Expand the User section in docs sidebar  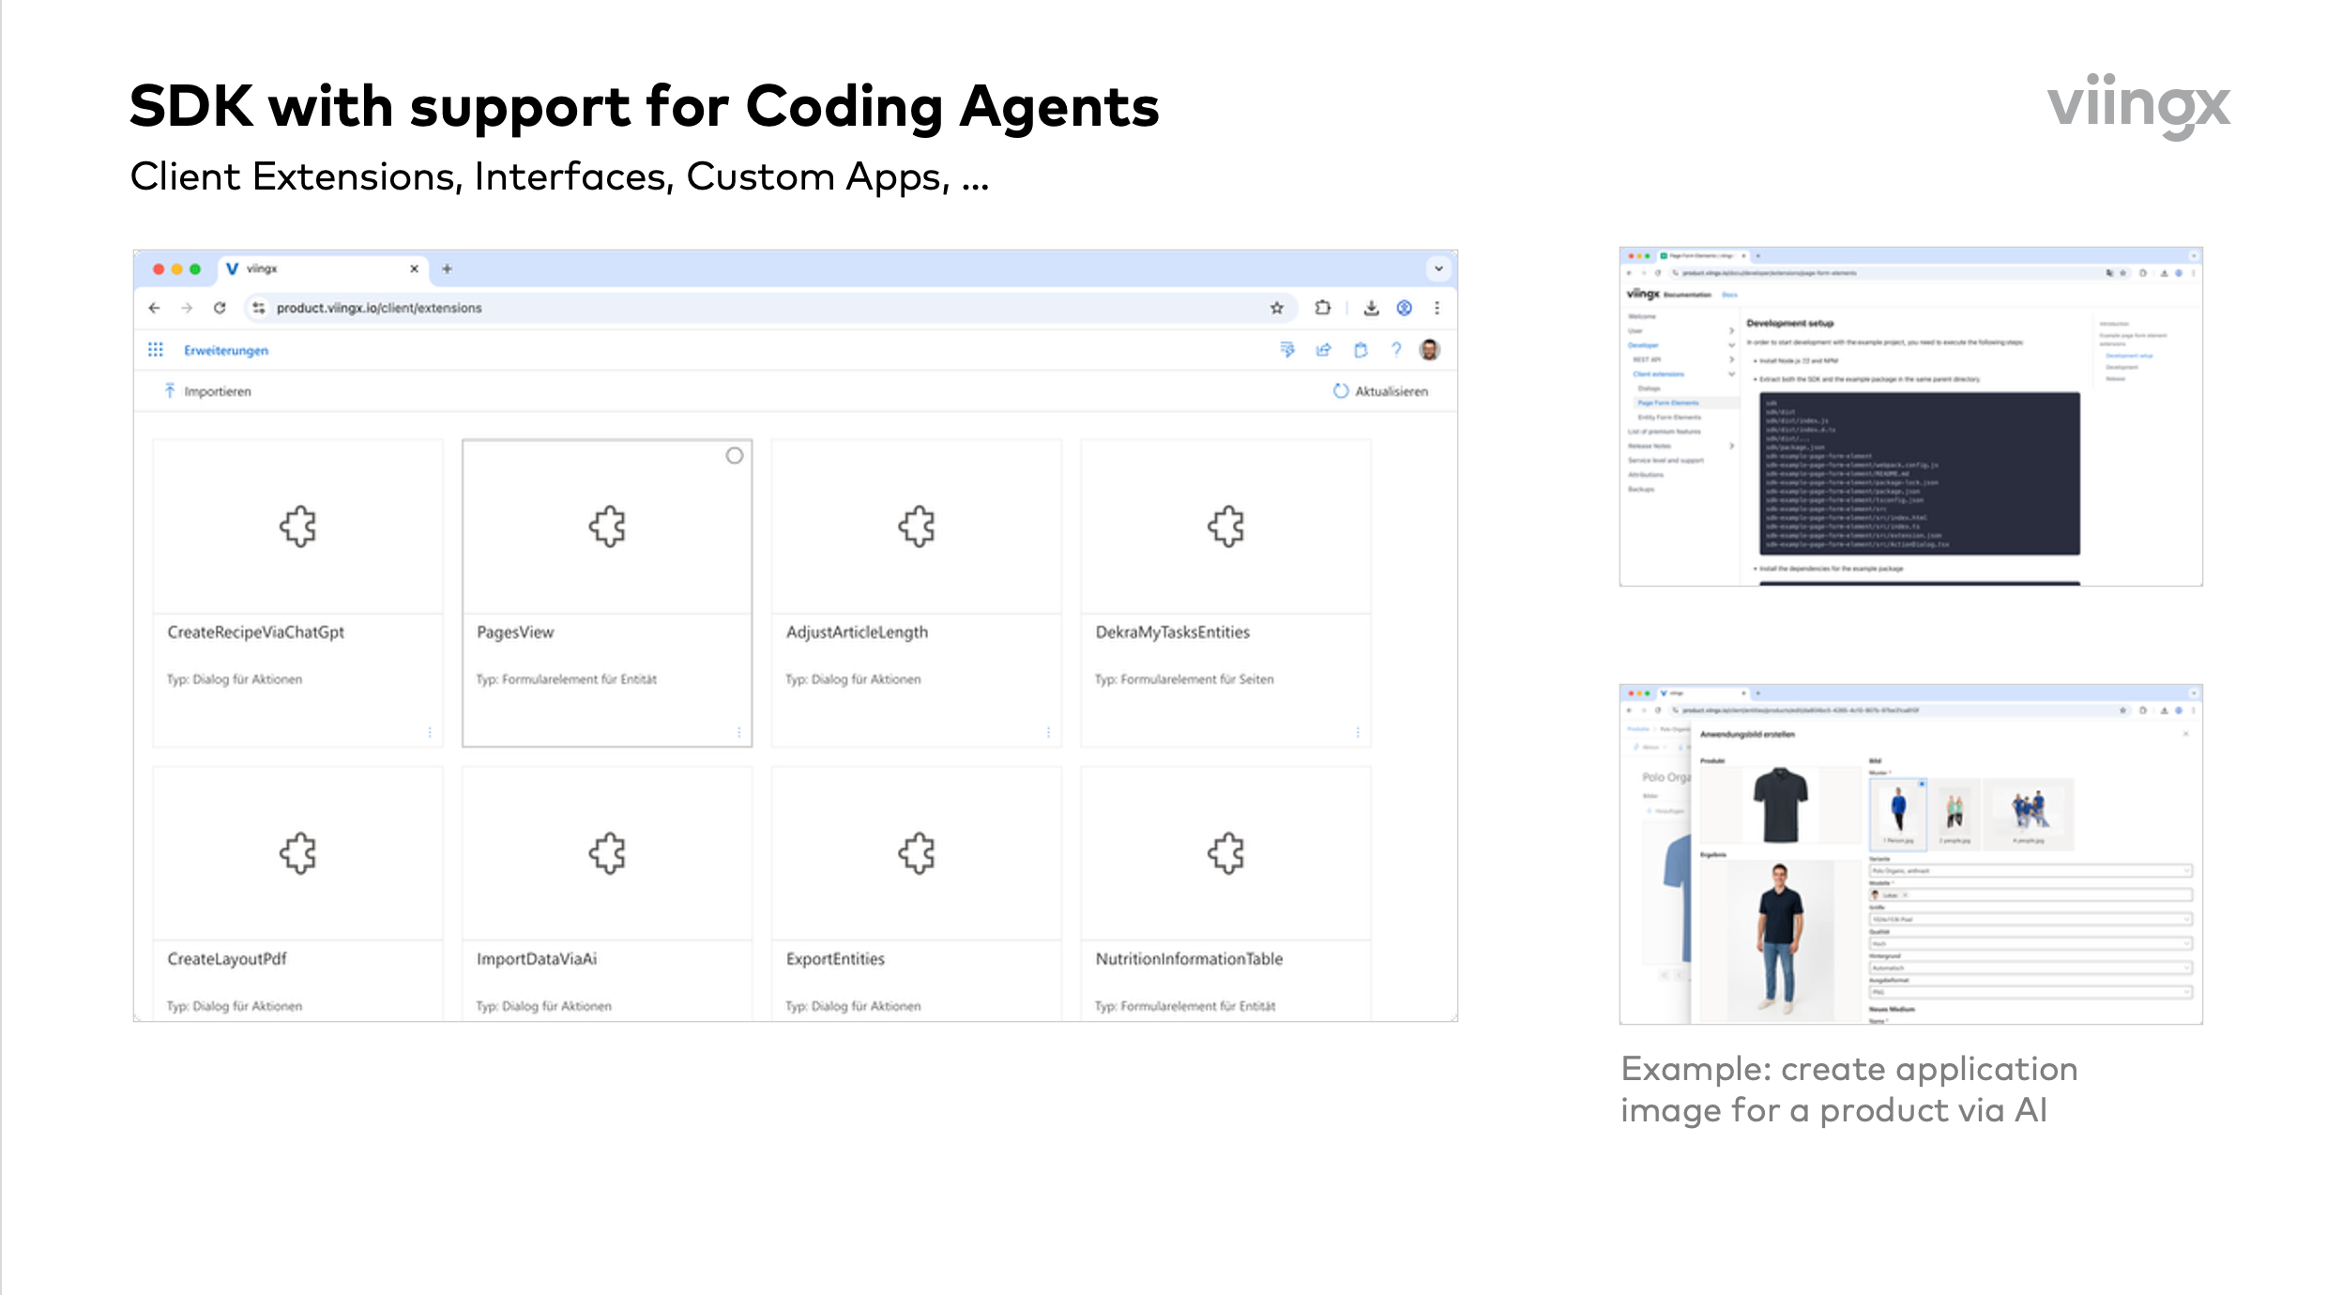(1731, 330)
